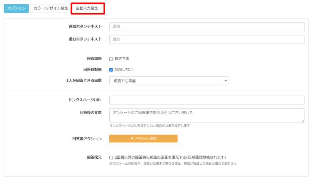
Task: Click the サンクスページURL input field
Action: (x=207, y=100)
